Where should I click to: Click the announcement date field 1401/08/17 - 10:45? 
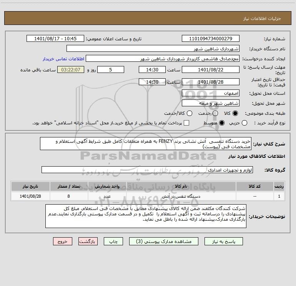55,38
